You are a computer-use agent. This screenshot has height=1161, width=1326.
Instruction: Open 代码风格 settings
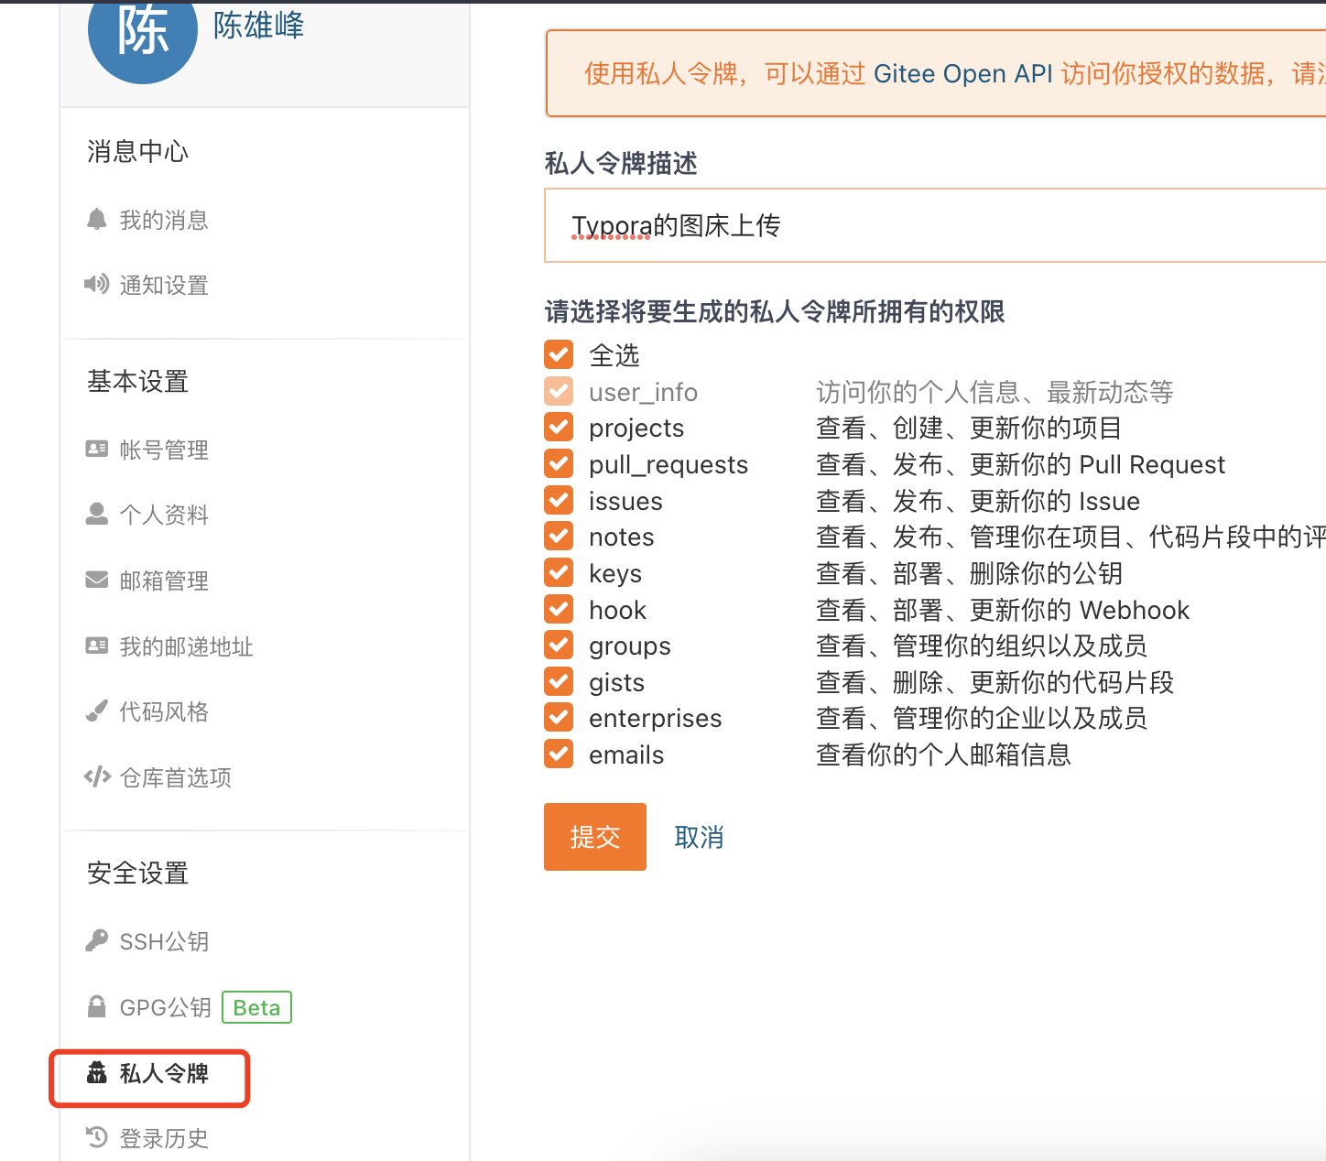pos(164,711)
